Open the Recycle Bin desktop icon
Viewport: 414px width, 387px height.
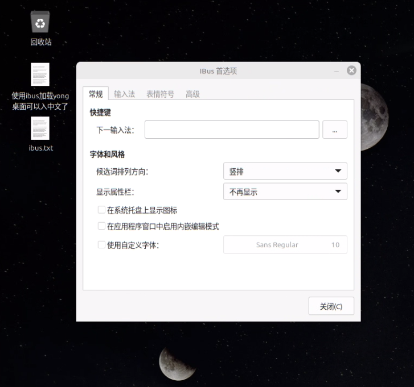[x=40, y=22]
